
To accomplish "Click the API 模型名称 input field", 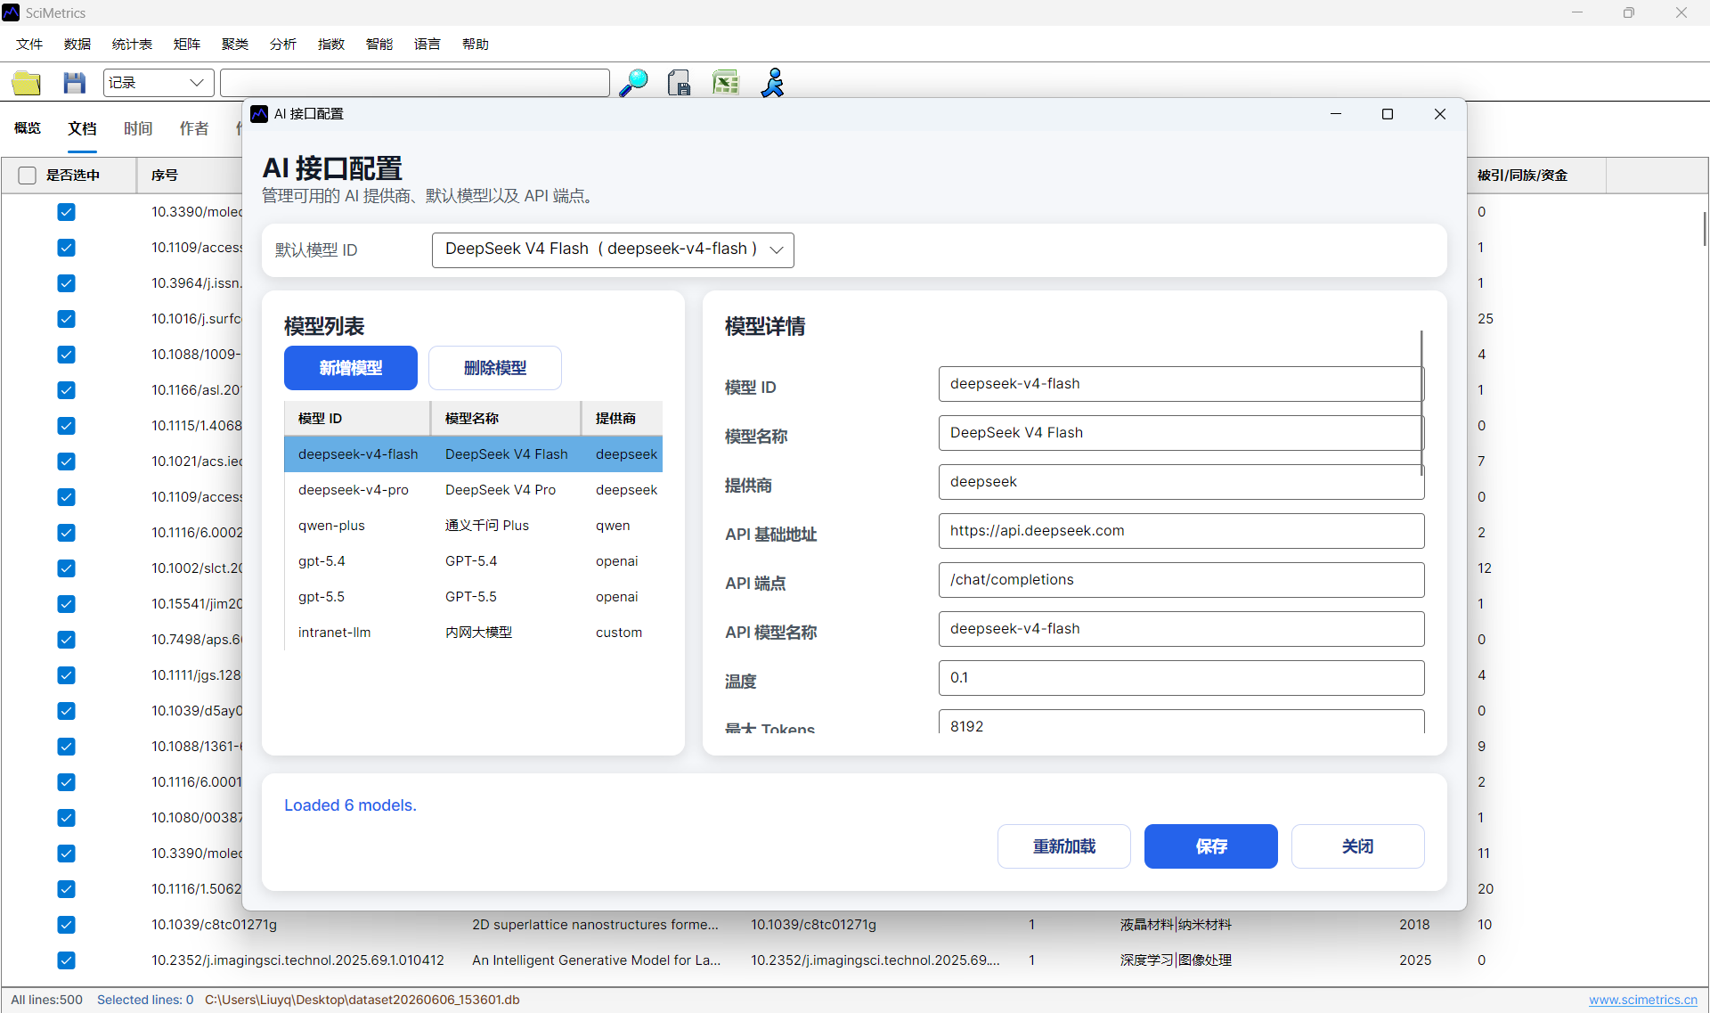I will [1181, 629].
